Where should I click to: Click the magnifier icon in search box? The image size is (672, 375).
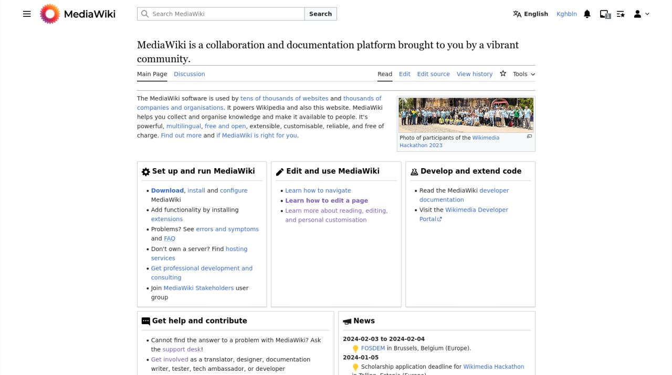[x=145, y=14]
